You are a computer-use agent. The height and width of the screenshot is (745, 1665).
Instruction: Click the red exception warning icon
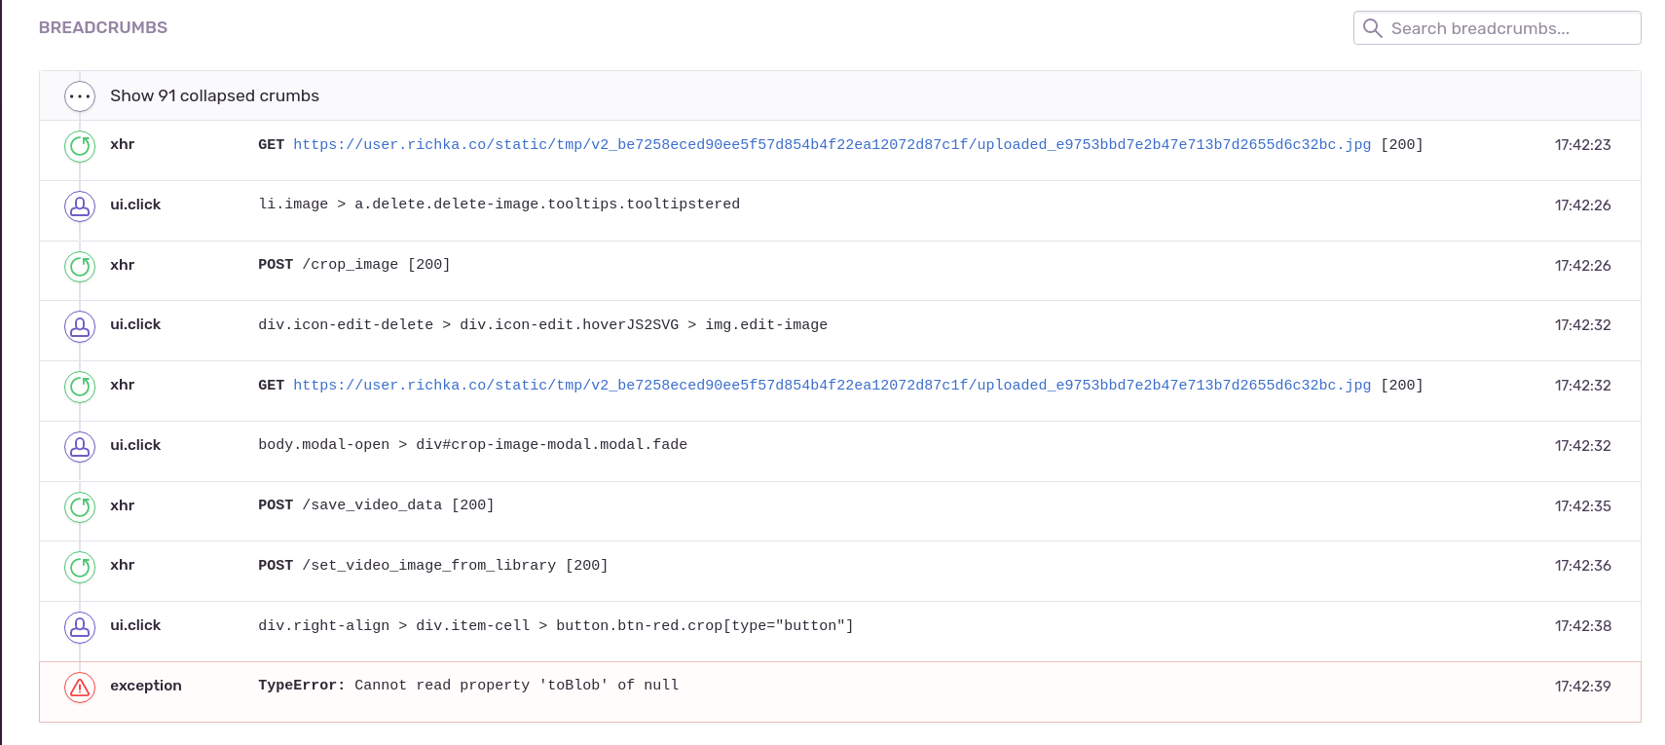(80, 688)
